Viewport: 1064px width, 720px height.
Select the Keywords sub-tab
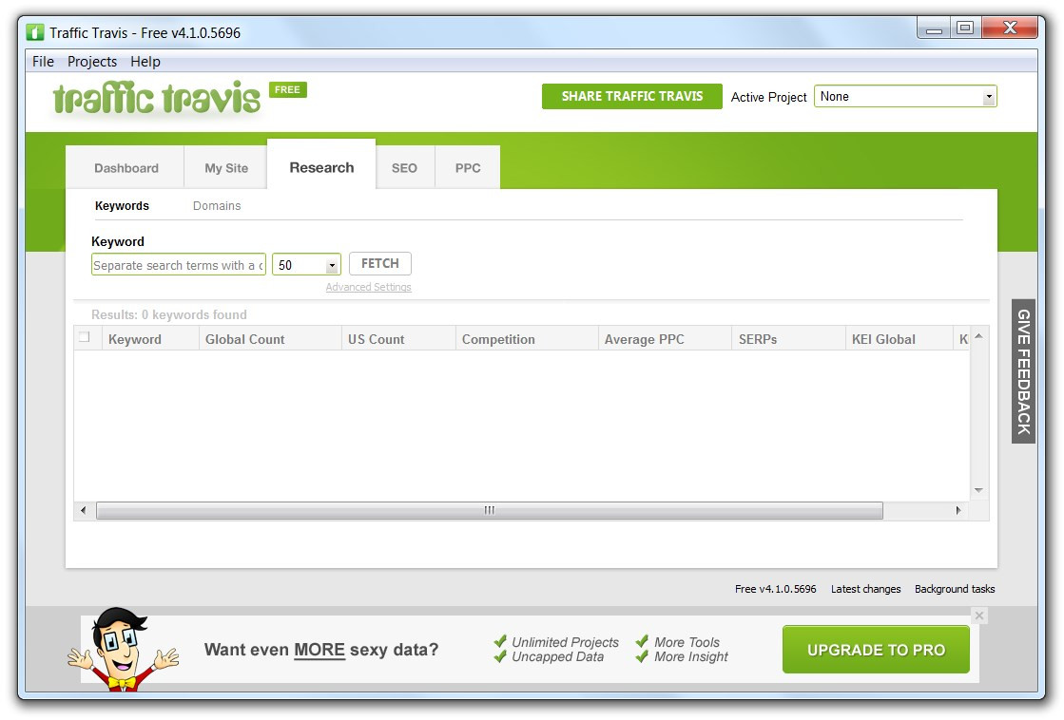pyautogui.click(x=122, y=205)
